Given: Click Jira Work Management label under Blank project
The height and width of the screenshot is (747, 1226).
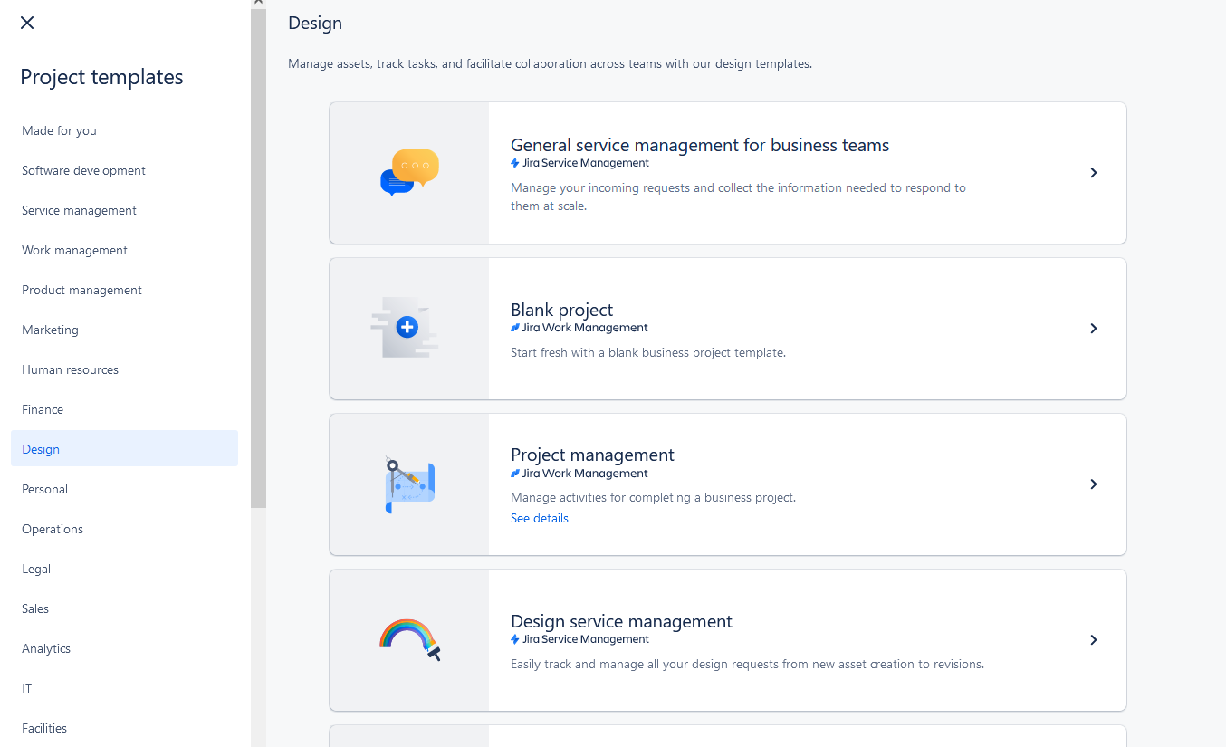Looking at the screenshot, I should pyautogui.click(x=579, y=328).
